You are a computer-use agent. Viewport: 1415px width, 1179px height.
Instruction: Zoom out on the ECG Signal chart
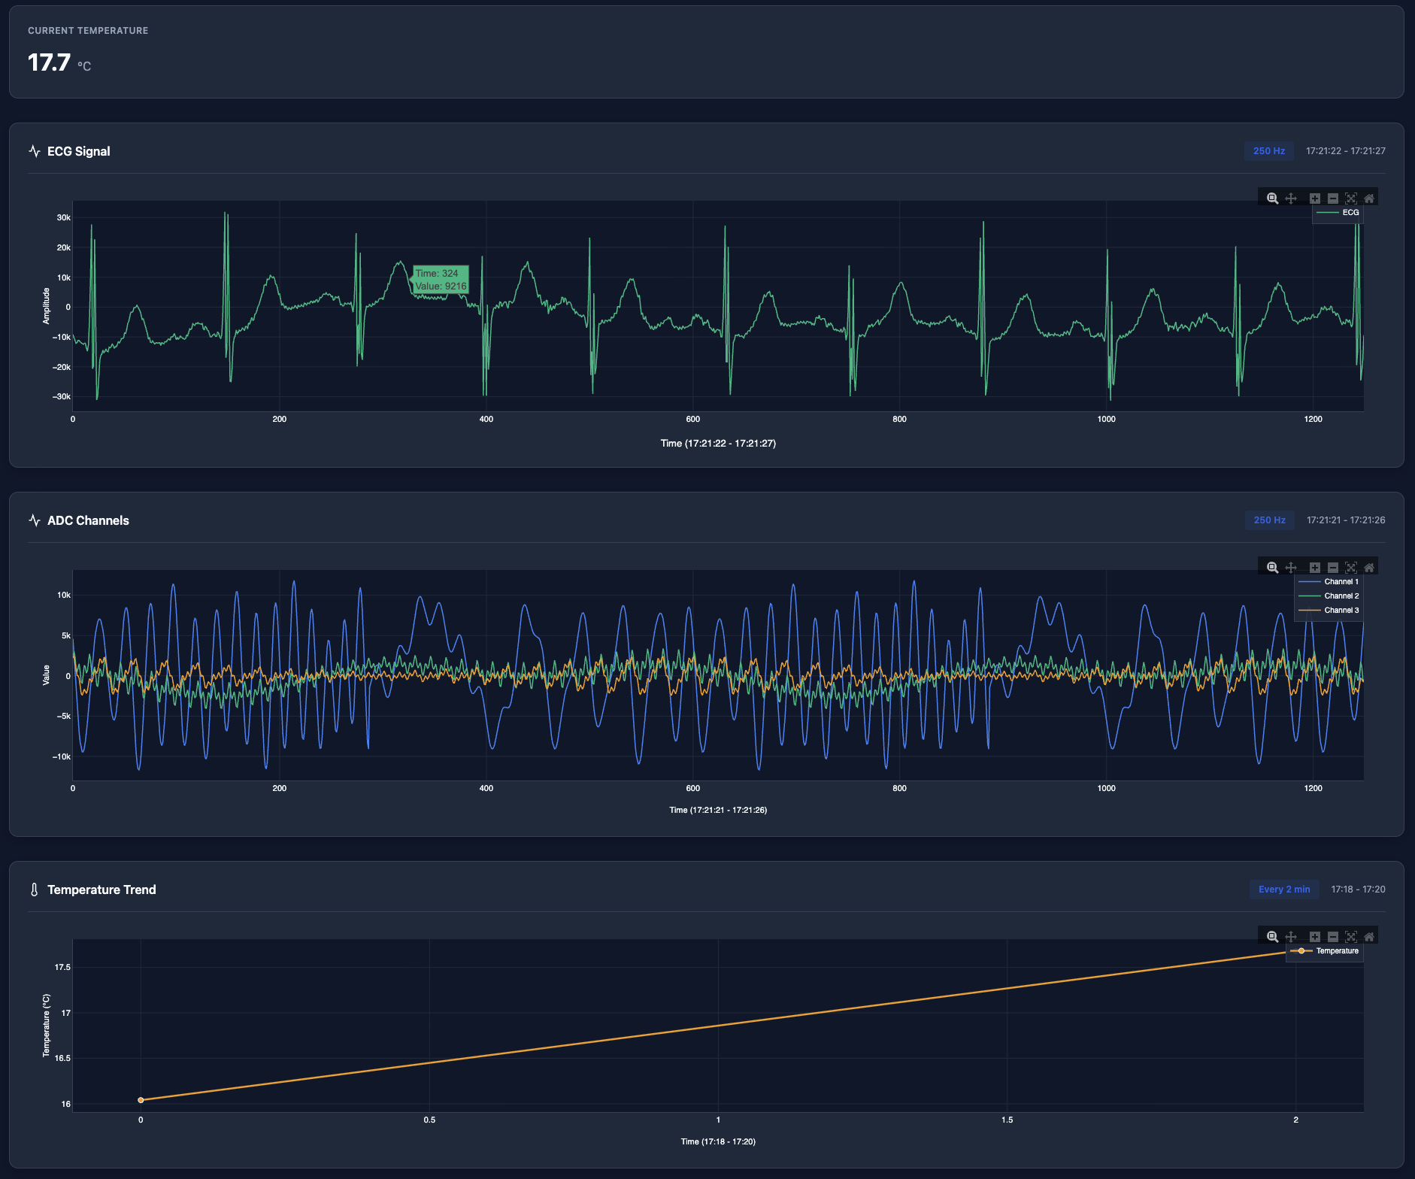1333,199
